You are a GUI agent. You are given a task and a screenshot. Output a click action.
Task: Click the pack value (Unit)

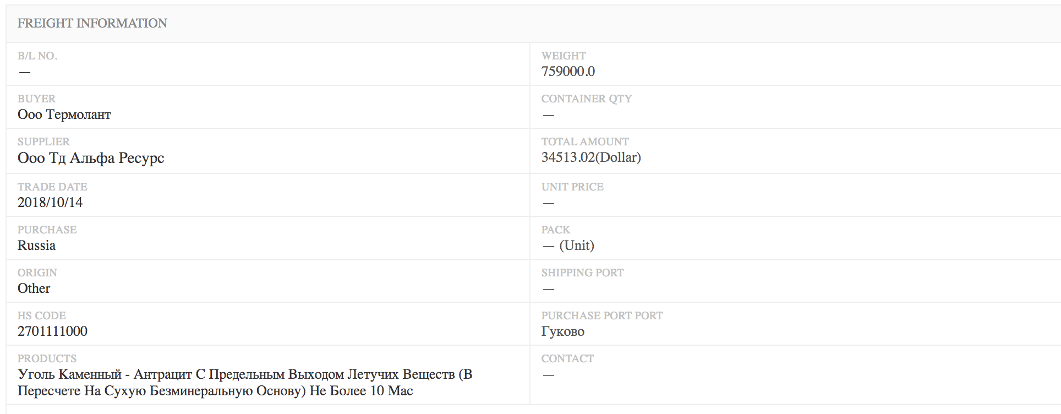pos(577,246)
